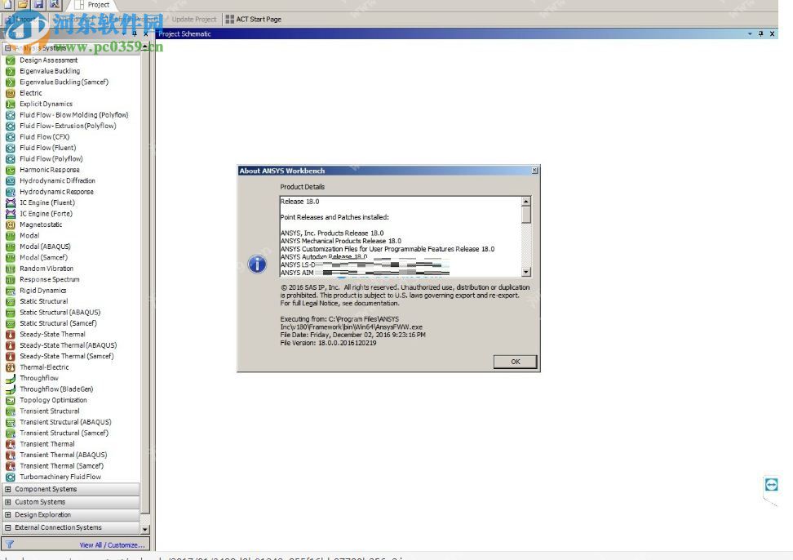This screenshot has height=560, width=793.
Task: Click the Open project folder icon
Action: coord(21,5)
